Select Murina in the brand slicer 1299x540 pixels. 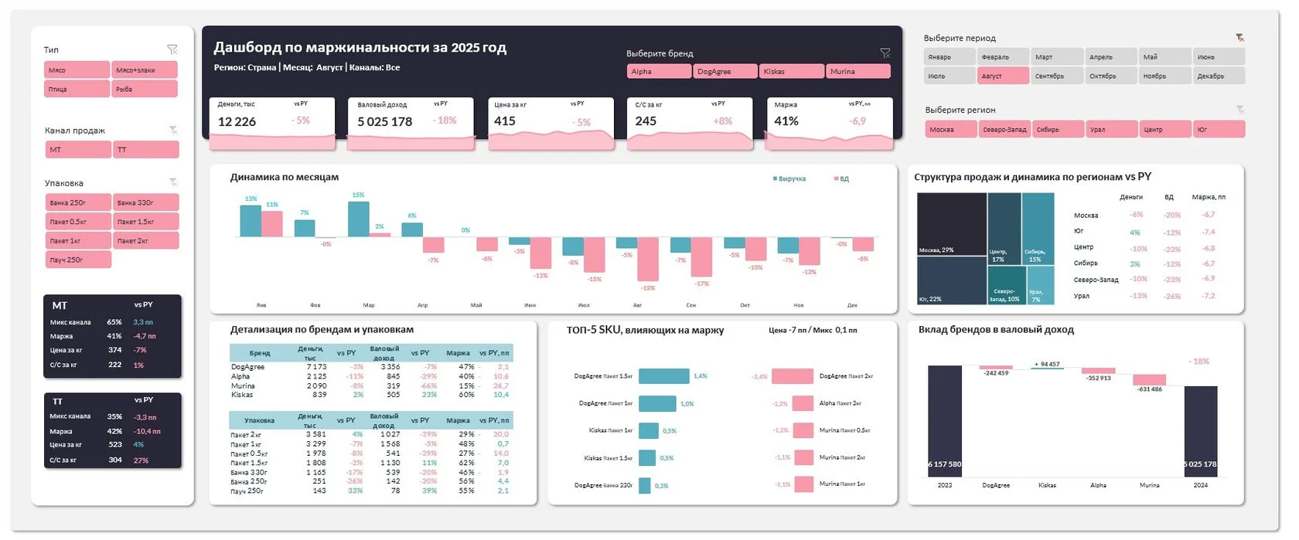click(x=858, y=71)
